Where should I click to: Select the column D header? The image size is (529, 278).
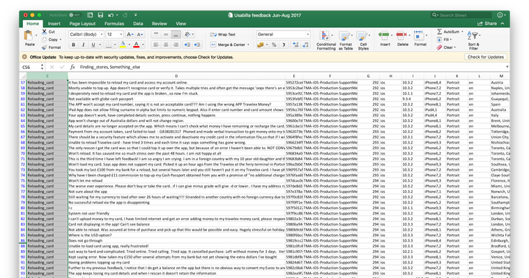click(176, 76)
